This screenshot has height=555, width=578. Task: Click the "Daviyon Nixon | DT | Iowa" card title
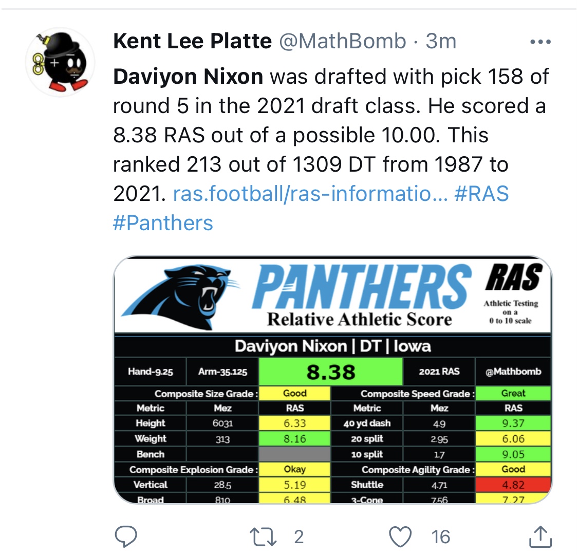332,346
